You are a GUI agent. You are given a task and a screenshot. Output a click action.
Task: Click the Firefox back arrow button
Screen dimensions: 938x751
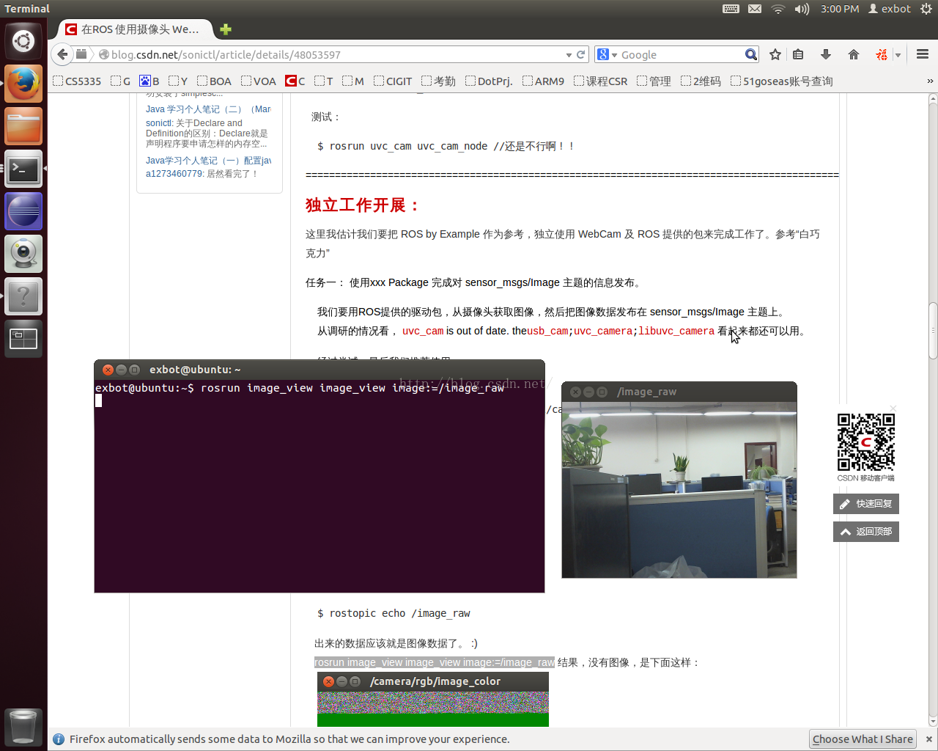coord(63,54)
